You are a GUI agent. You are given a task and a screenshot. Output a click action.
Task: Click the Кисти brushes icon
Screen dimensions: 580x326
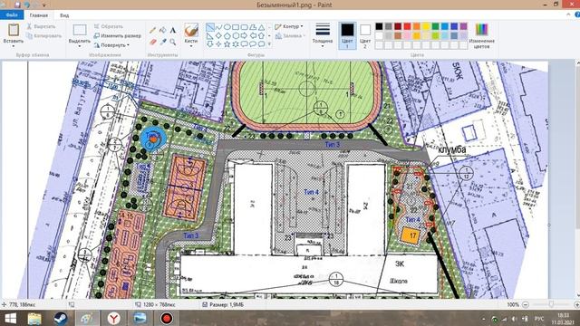191,30
